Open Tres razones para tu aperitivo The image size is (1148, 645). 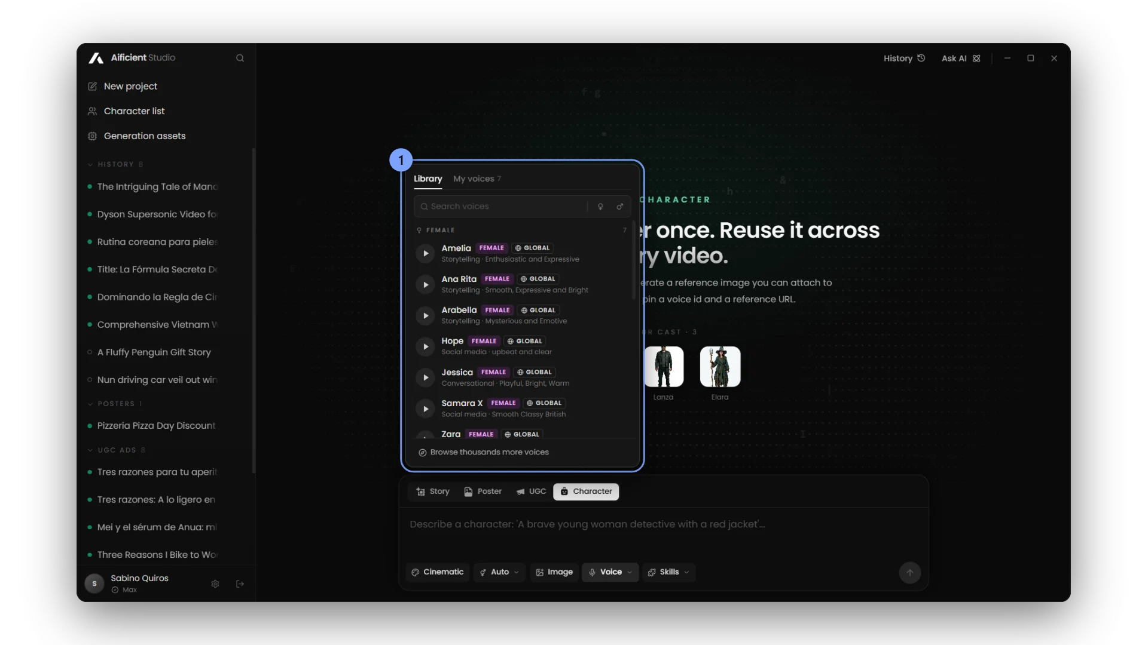[x=153, y=472]
